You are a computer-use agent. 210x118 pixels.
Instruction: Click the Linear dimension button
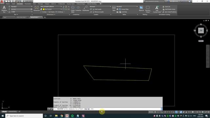(44, 12)
